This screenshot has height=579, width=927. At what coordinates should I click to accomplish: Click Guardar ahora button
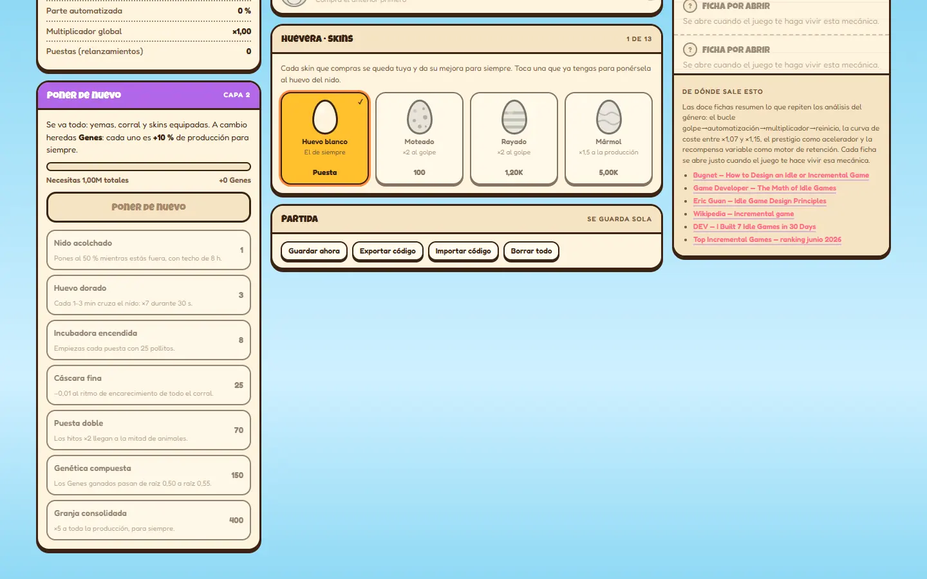[x=314, y=251]
